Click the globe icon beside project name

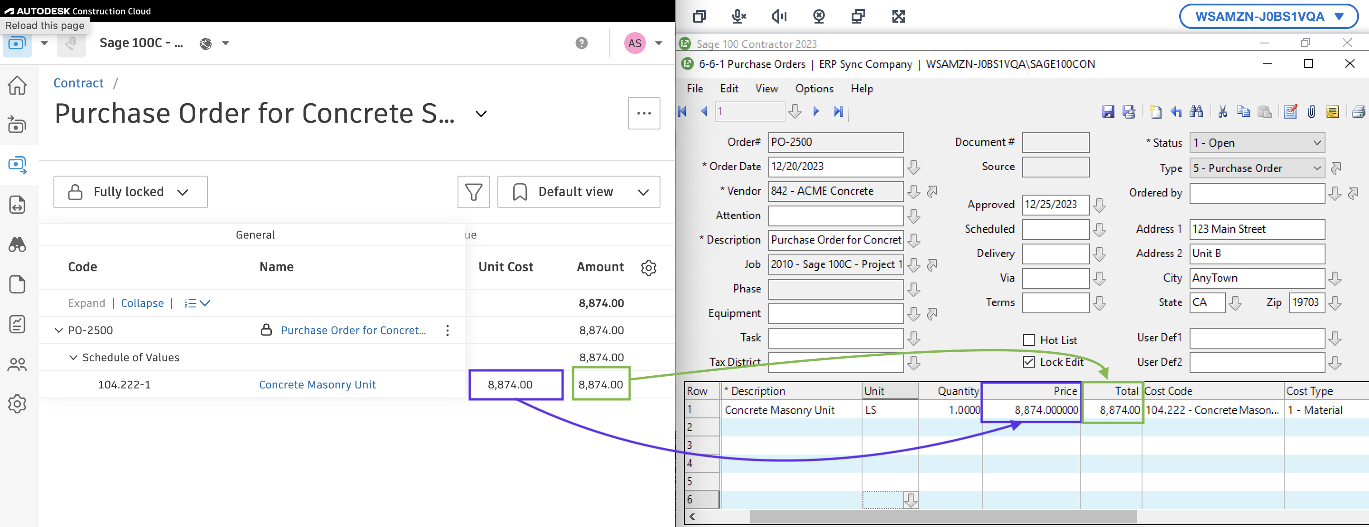[x=206, y=43]
